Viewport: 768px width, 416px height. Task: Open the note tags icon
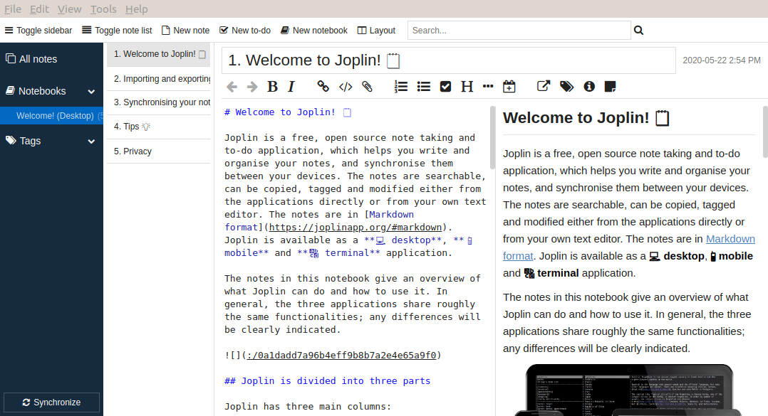(x=566, y=87)
